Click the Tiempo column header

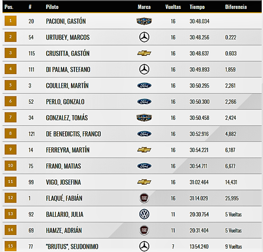click(x=197, y=7)
